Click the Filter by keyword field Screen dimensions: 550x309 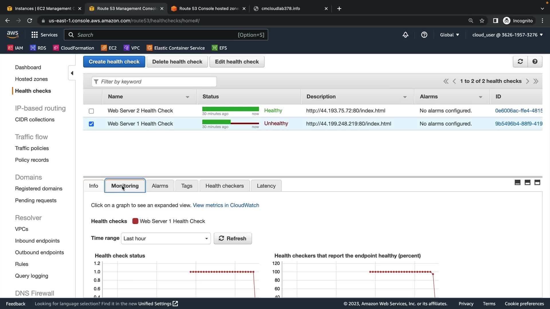[154, 82]
